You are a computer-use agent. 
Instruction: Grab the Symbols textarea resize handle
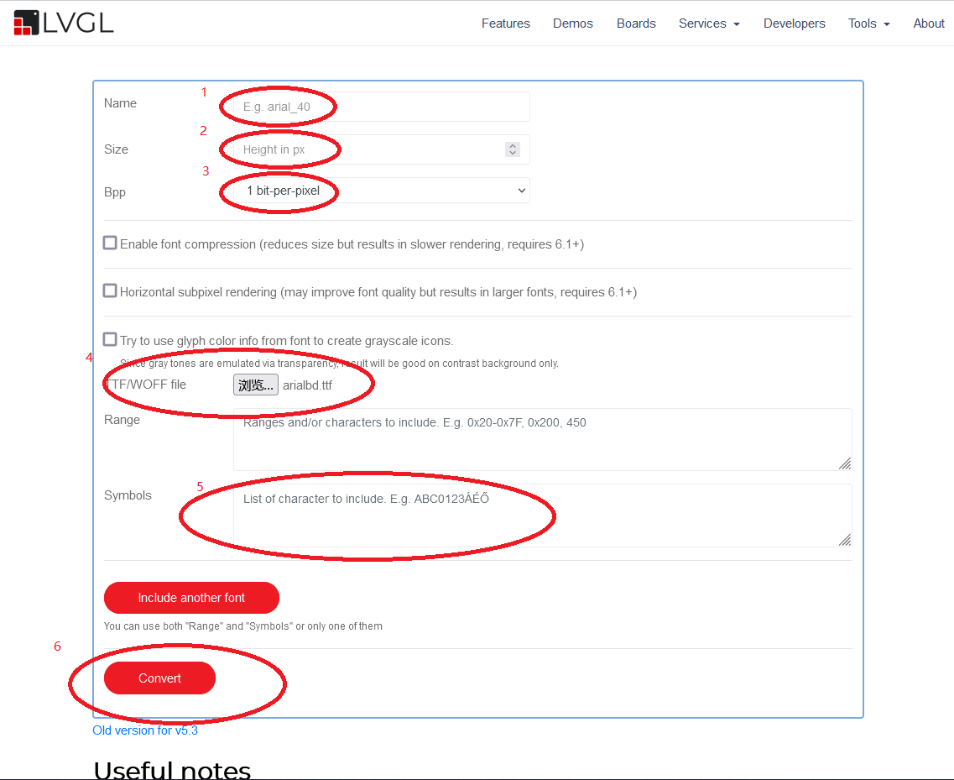845,540
